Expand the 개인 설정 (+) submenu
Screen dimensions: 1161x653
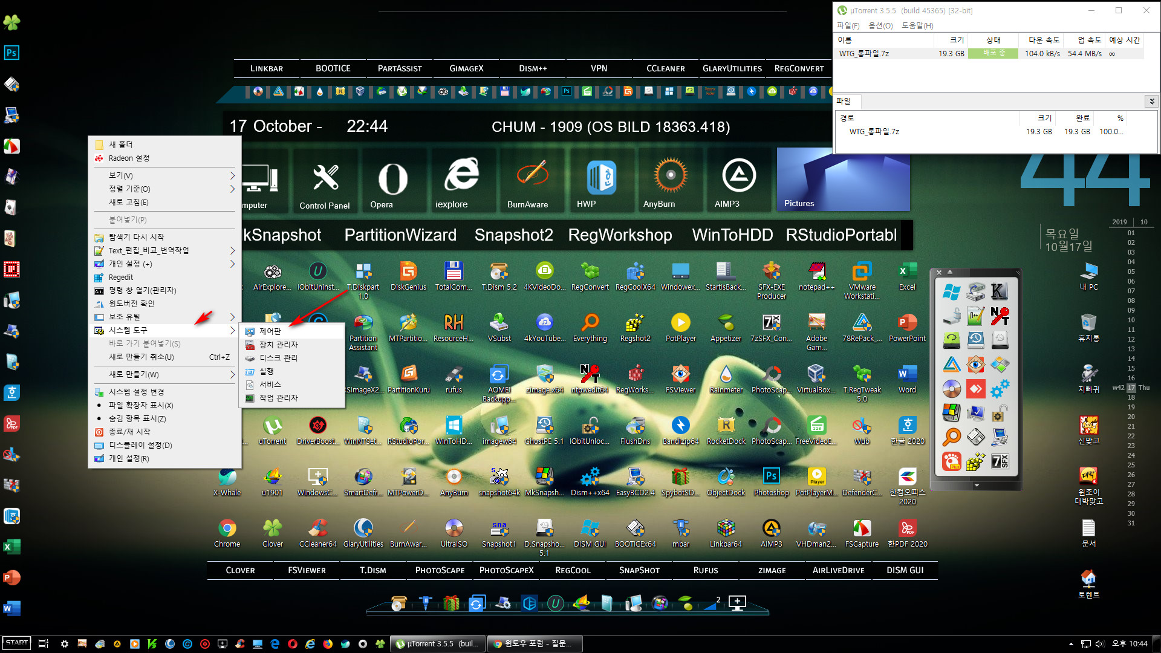click(x=164, y=264)
